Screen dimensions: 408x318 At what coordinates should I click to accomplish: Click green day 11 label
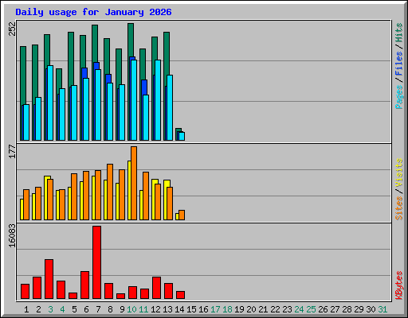pos(143,309)
